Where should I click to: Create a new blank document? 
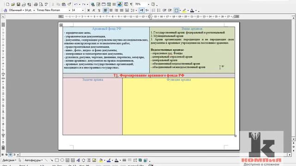[7, 4]
